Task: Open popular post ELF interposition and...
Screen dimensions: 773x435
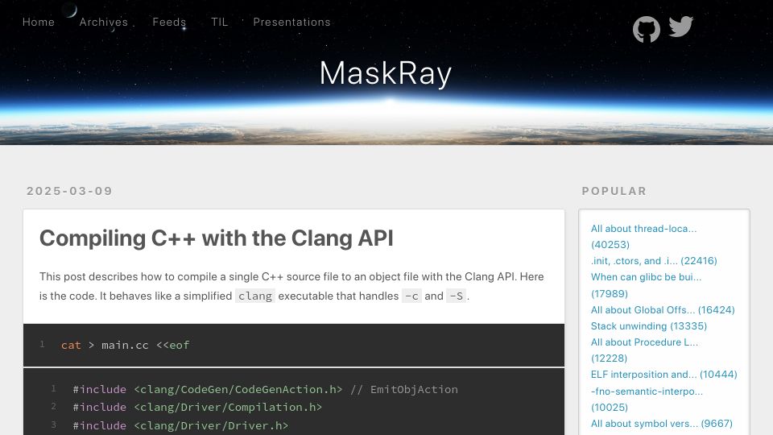Action: pos(664,375)
